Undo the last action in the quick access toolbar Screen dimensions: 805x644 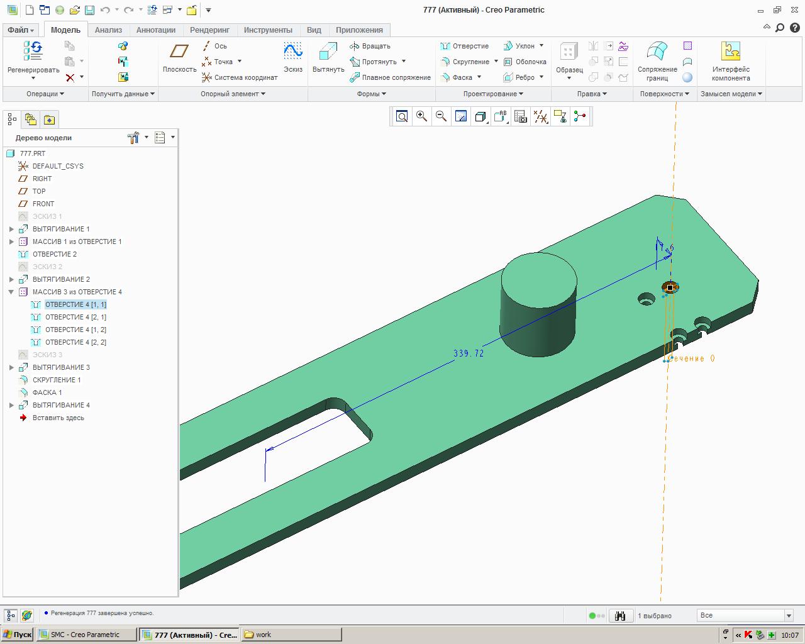click(x=105, y=10)
